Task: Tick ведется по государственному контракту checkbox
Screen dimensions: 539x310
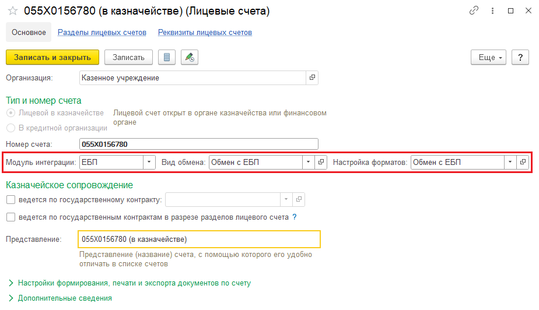Action: pyautogui.click(x=10, y=200)
